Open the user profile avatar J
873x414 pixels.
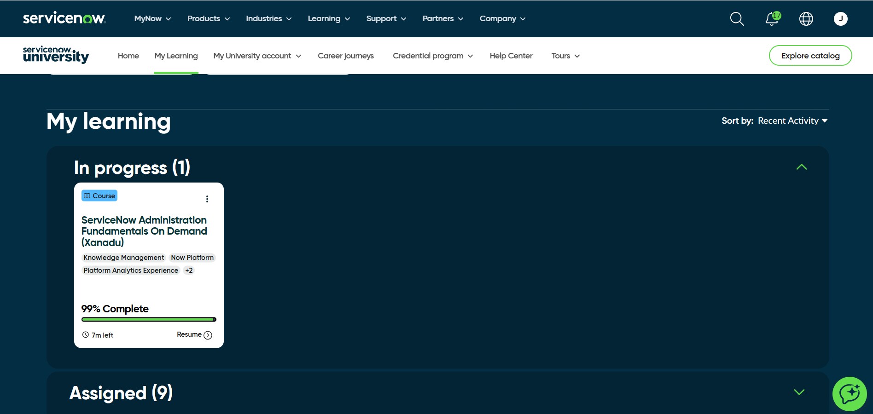point(840,19)
